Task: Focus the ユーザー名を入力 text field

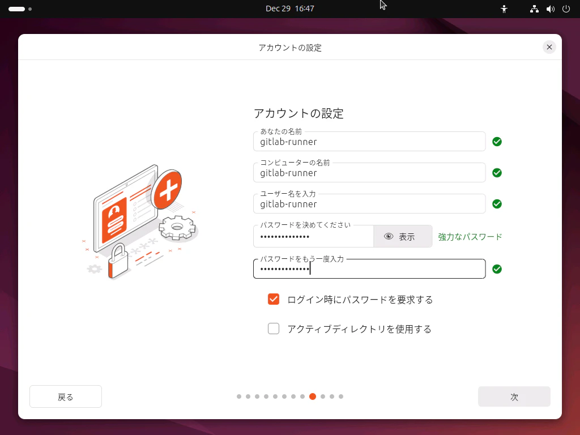Action: point(368,204)
